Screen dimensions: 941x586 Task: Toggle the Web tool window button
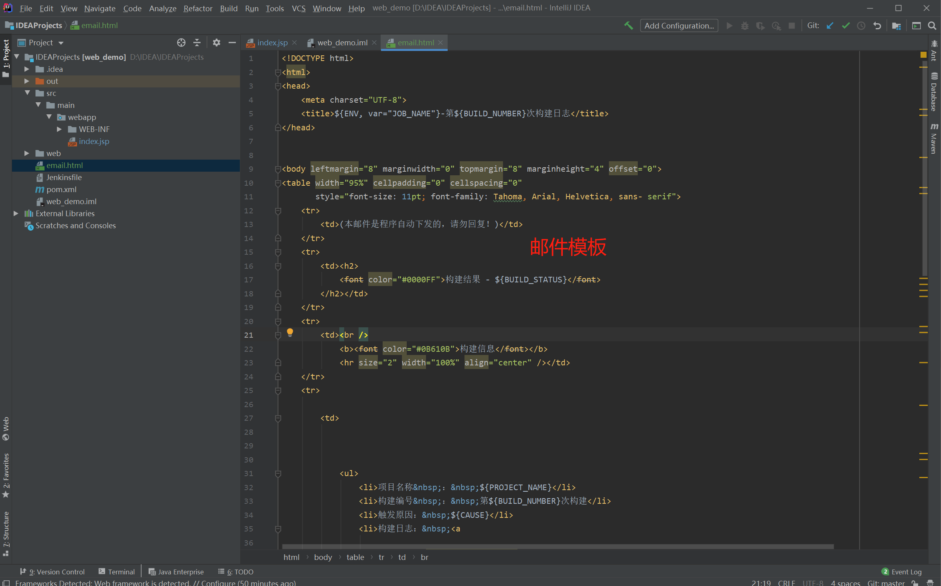click(x=6, y=429)
